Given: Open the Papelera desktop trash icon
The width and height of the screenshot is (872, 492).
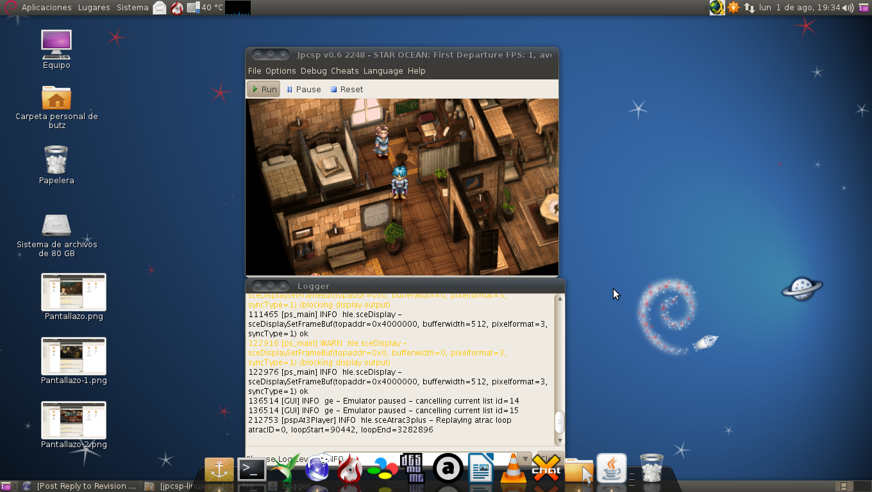Looking at the screenshot, I should 56,165.
